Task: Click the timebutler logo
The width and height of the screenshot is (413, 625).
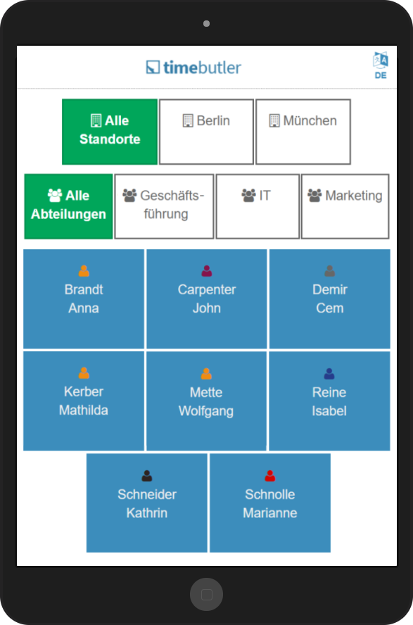Action: point(193,68)
